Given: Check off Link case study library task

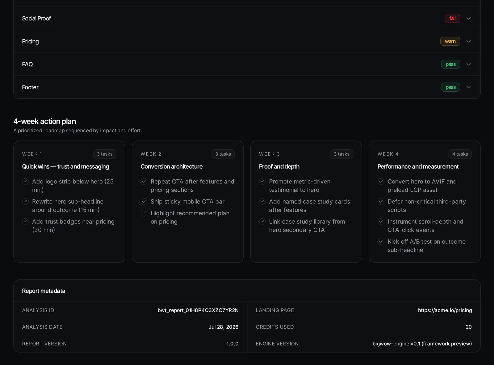Looking at the screenshot, I should (x=262, y=222).
